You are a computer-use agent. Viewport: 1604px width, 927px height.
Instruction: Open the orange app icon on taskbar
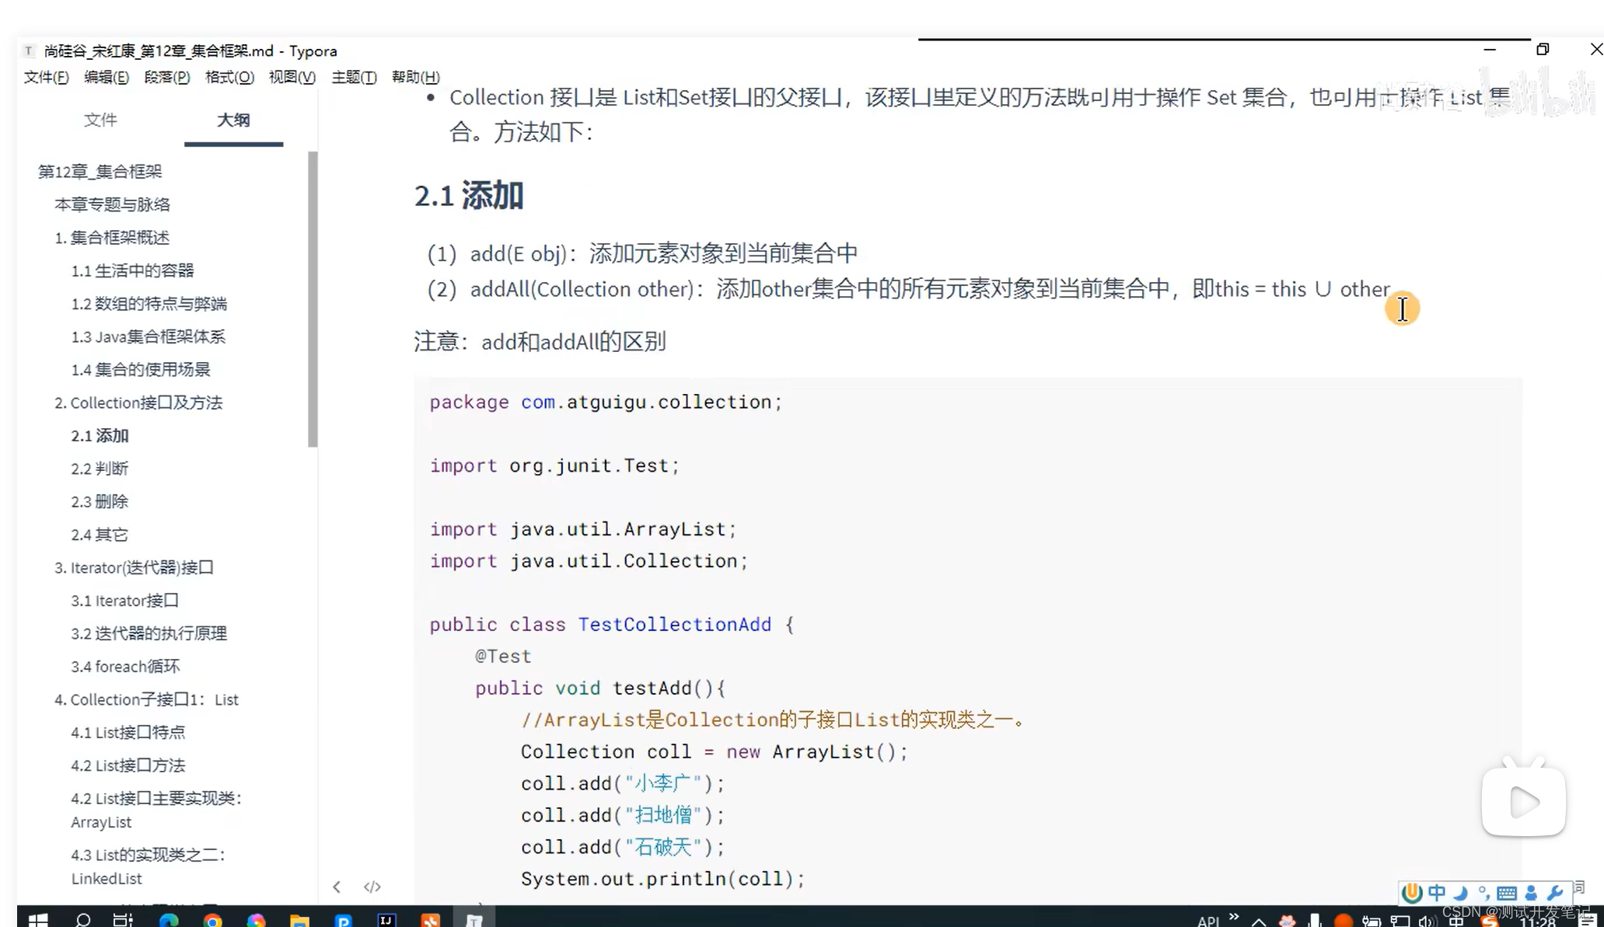pos(430,920)
